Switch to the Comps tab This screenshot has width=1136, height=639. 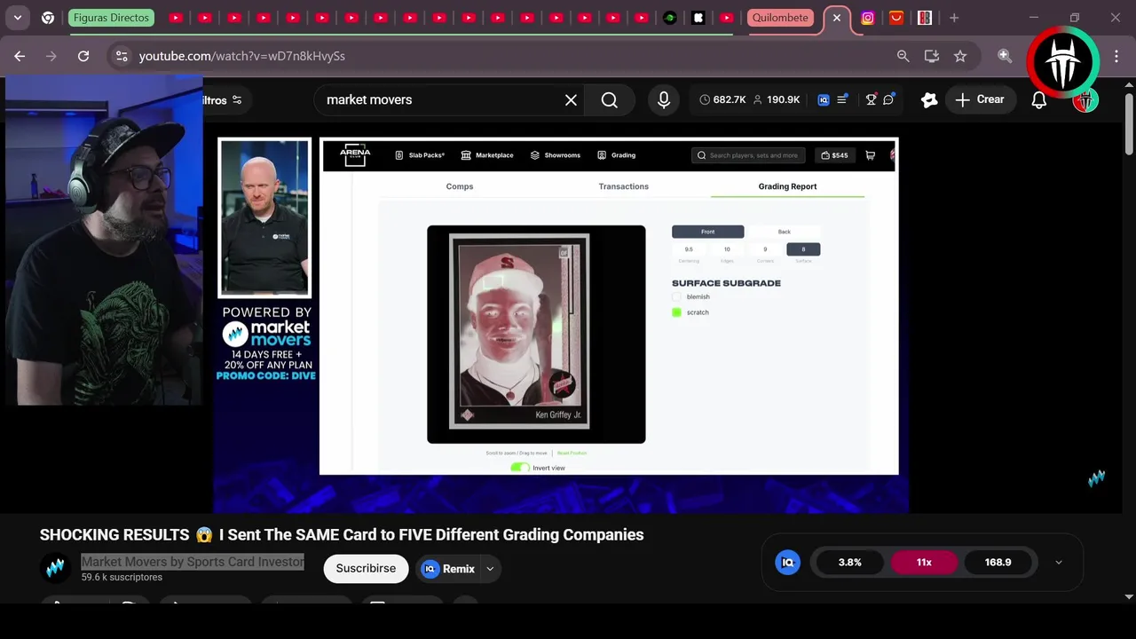(460, 186)
